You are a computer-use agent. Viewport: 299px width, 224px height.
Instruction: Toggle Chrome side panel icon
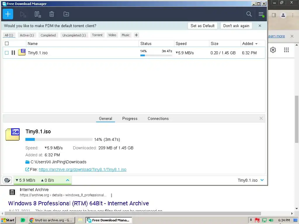274,15
